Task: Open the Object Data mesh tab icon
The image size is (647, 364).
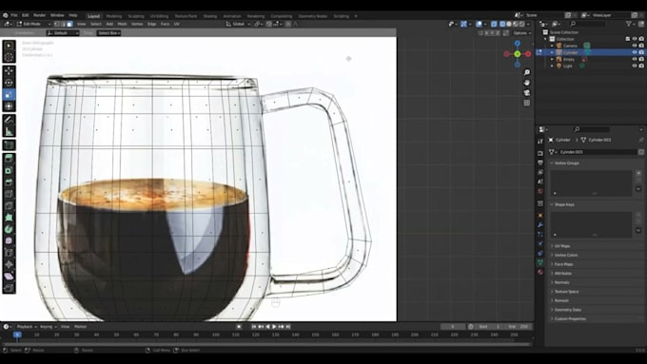Action: coord(540,262)
